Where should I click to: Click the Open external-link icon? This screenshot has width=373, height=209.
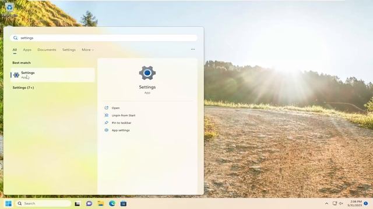coord(107,108)
